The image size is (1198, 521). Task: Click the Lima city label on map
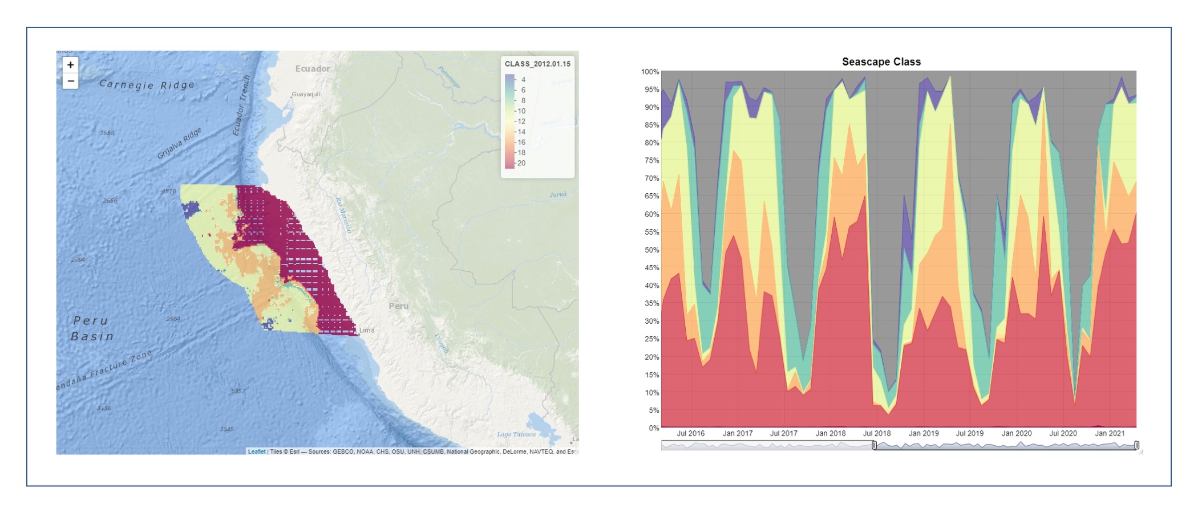367,330
